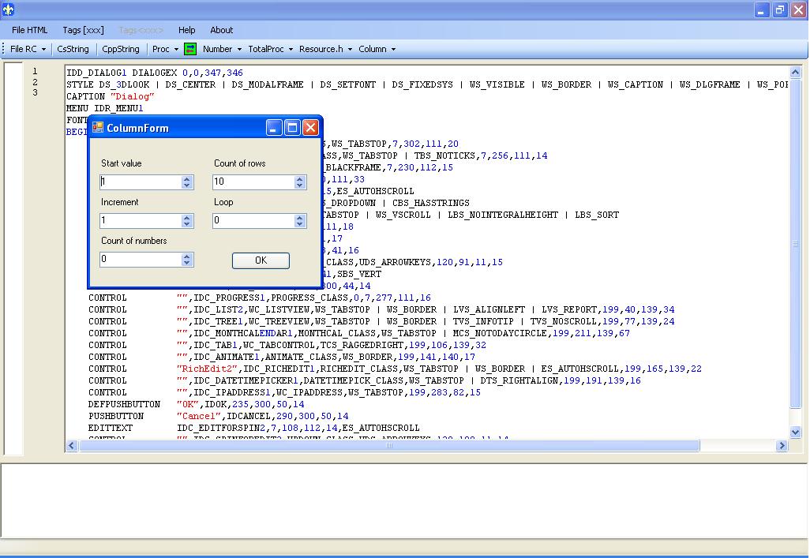Open the File RC dropdown
The height and width of the screenshot is (558, 810).
click(x=28, y=49)
